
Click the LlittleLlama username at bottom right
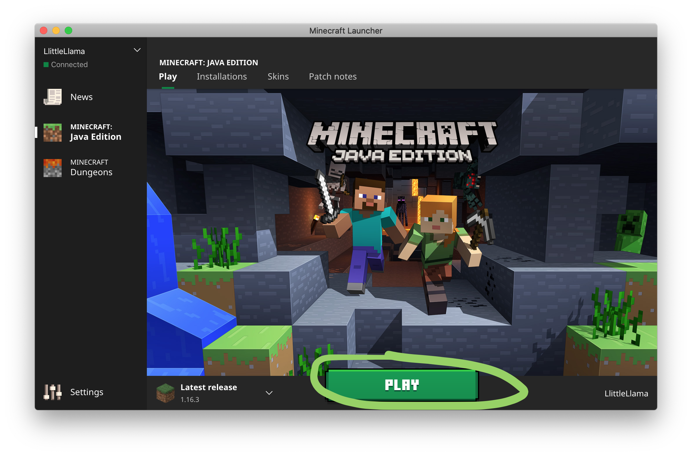626,394
